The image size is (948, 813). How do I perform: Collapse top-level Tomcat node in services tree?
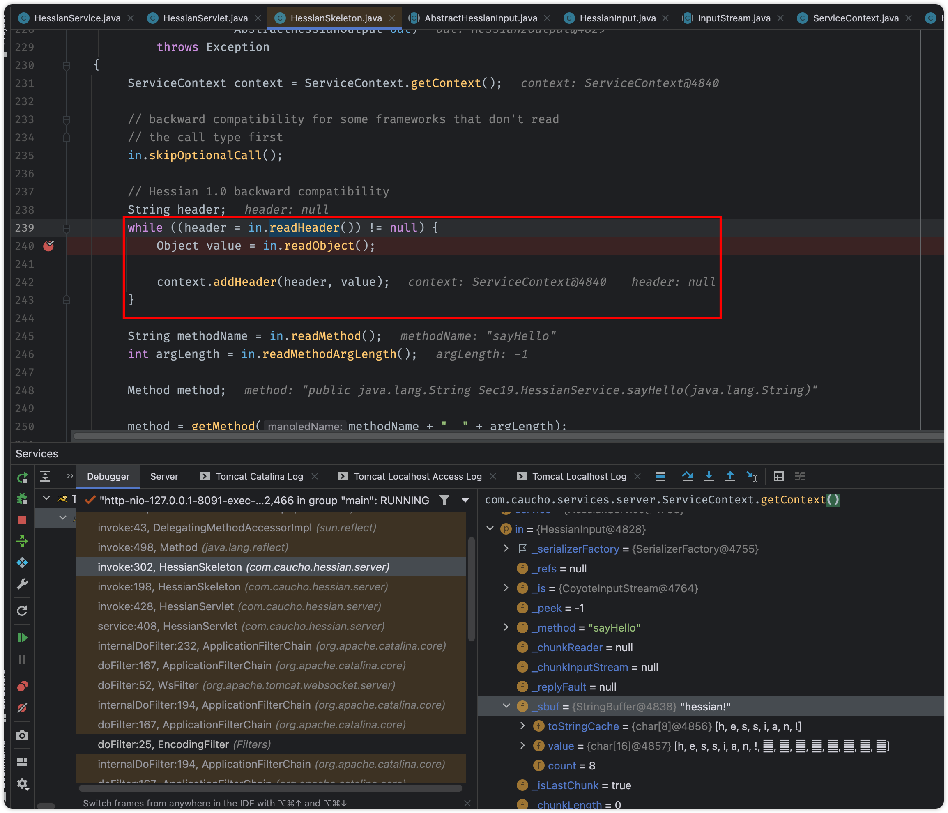pyautogui.click(x=46, y=498)
